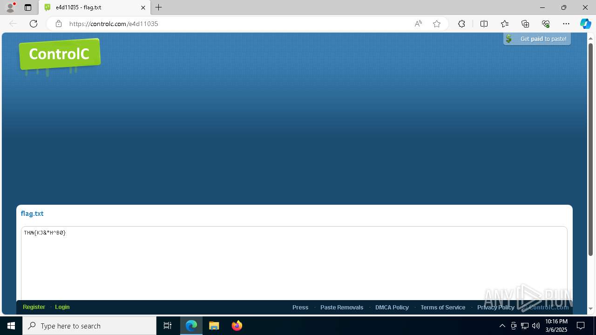Click the network tray icon
The height and width of the screenshot is (335, 596).
click(x=525, y=326)
